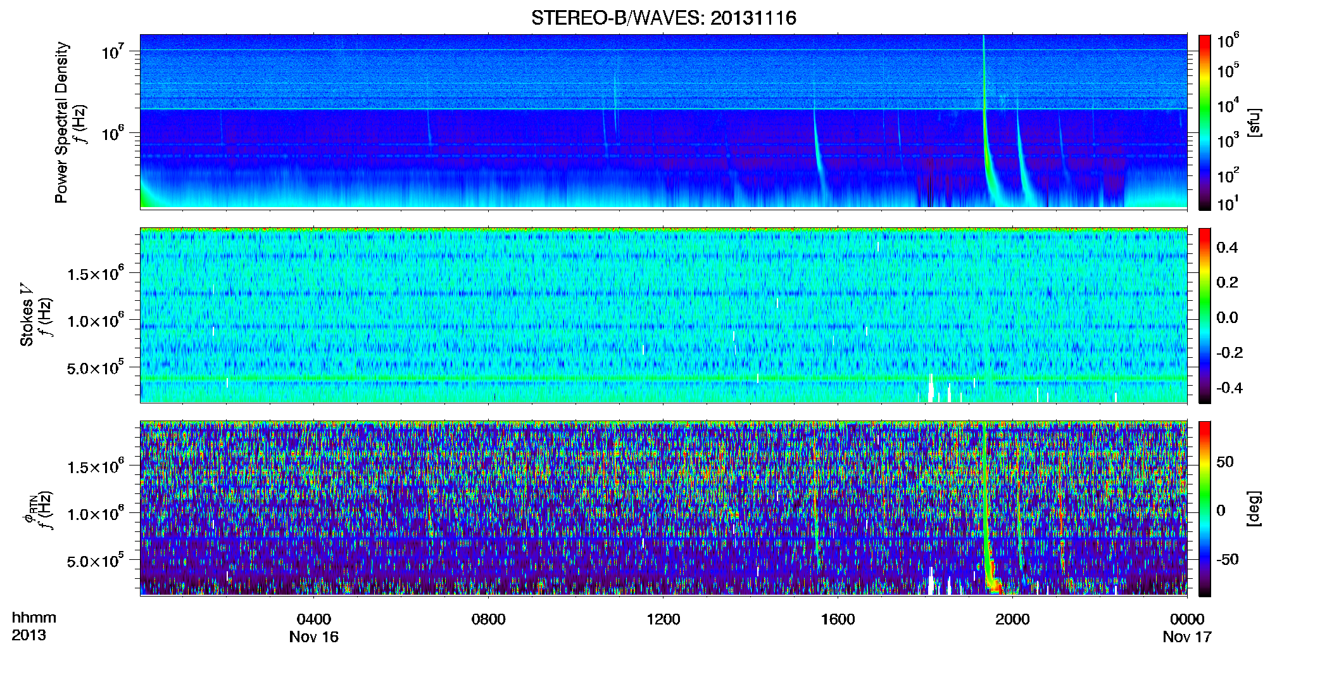Click the top power spectral density spectrogram
Image resolution: width=1327 pixels, height=684 pixels.
663,122
